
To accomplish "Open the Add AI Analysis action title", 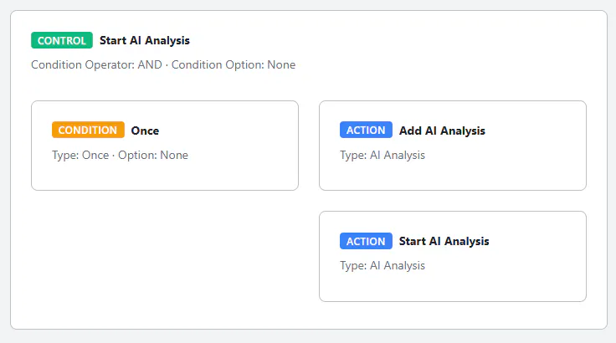I will (x=442, y=131).
